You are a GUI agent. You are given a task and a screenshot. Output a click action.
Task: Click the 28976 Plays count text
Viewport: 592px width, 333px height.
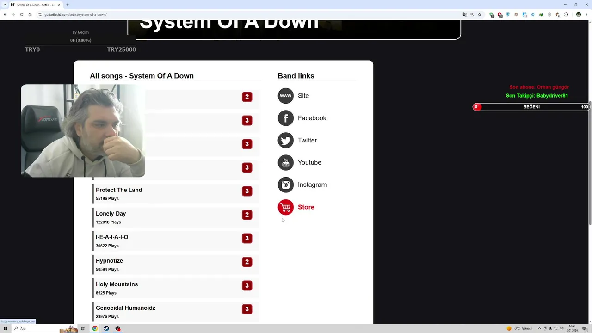[x=107, y=316]
